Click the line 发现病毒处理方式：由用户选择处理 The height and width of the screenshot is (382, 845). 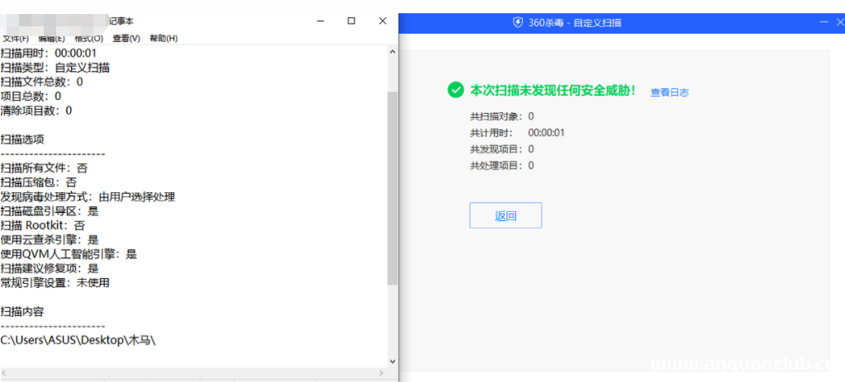(88, 197)
